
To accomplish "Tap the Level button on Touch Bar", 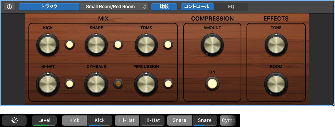I will 44,120.
